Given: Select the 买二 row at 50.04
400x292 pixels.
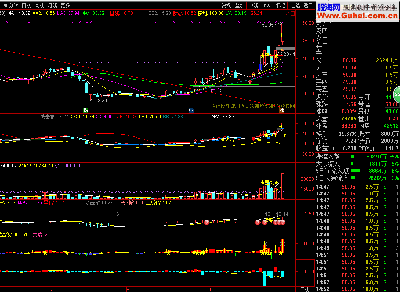Looking at the screenshot, I should [x=357, y=67].
